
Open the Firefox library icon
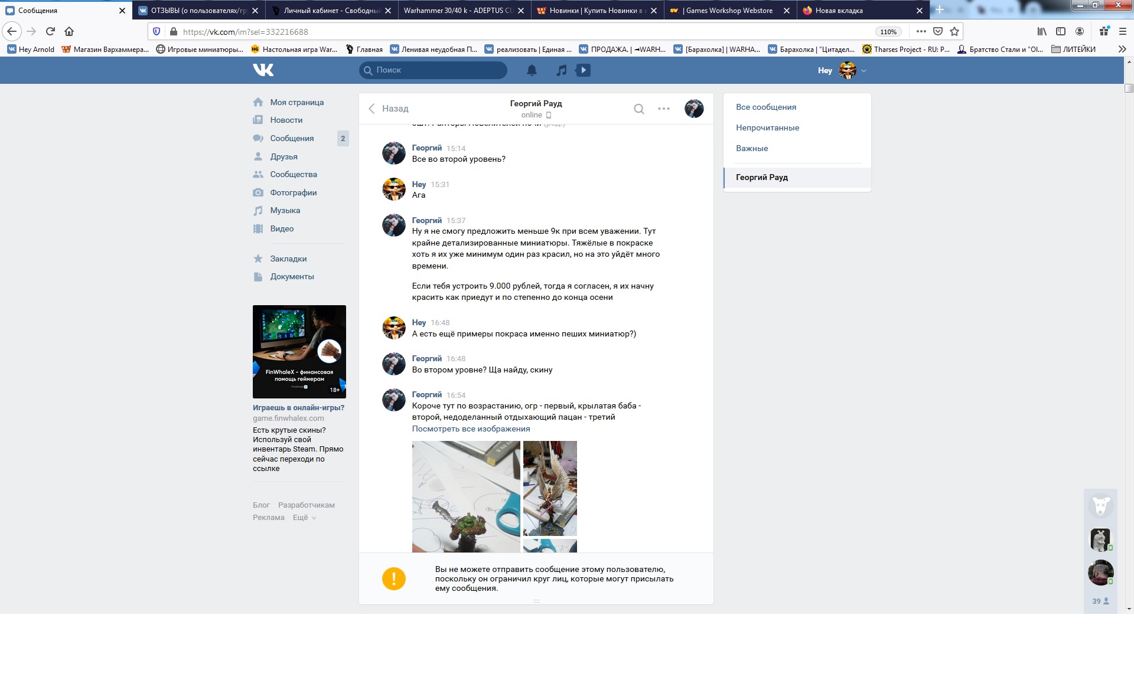[1042, 31]
